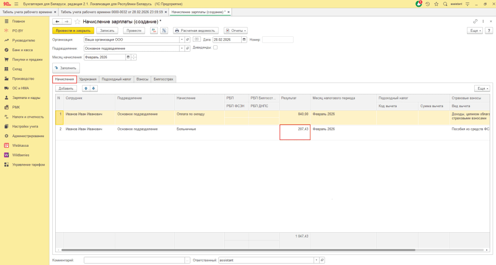Toggle the Дивиденды checkbox
Screen dimensions: 496x265
(x=215, y=48)
